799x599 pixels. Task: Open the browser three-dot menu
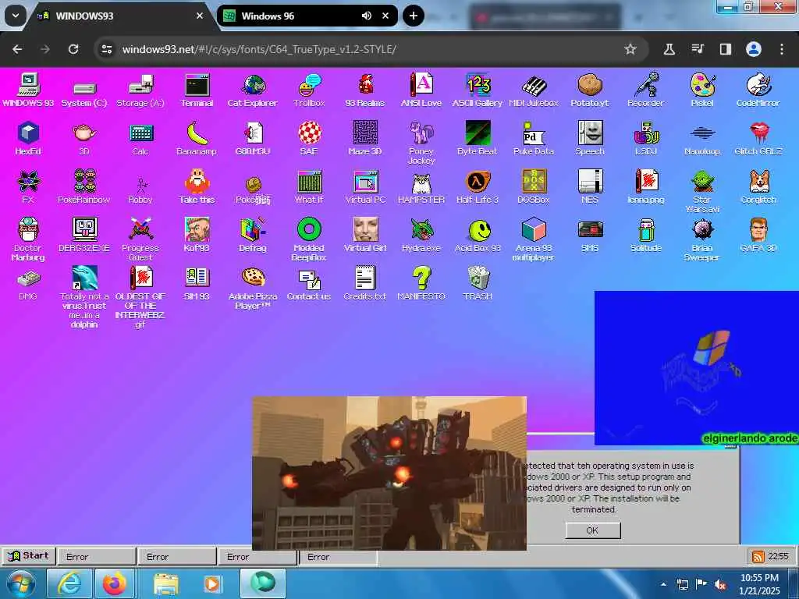click(x=782, y=49)
